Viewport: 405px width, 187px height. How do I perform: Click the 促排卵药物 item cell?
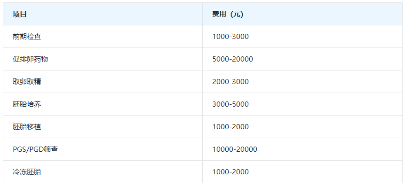(x=30, y=59)
